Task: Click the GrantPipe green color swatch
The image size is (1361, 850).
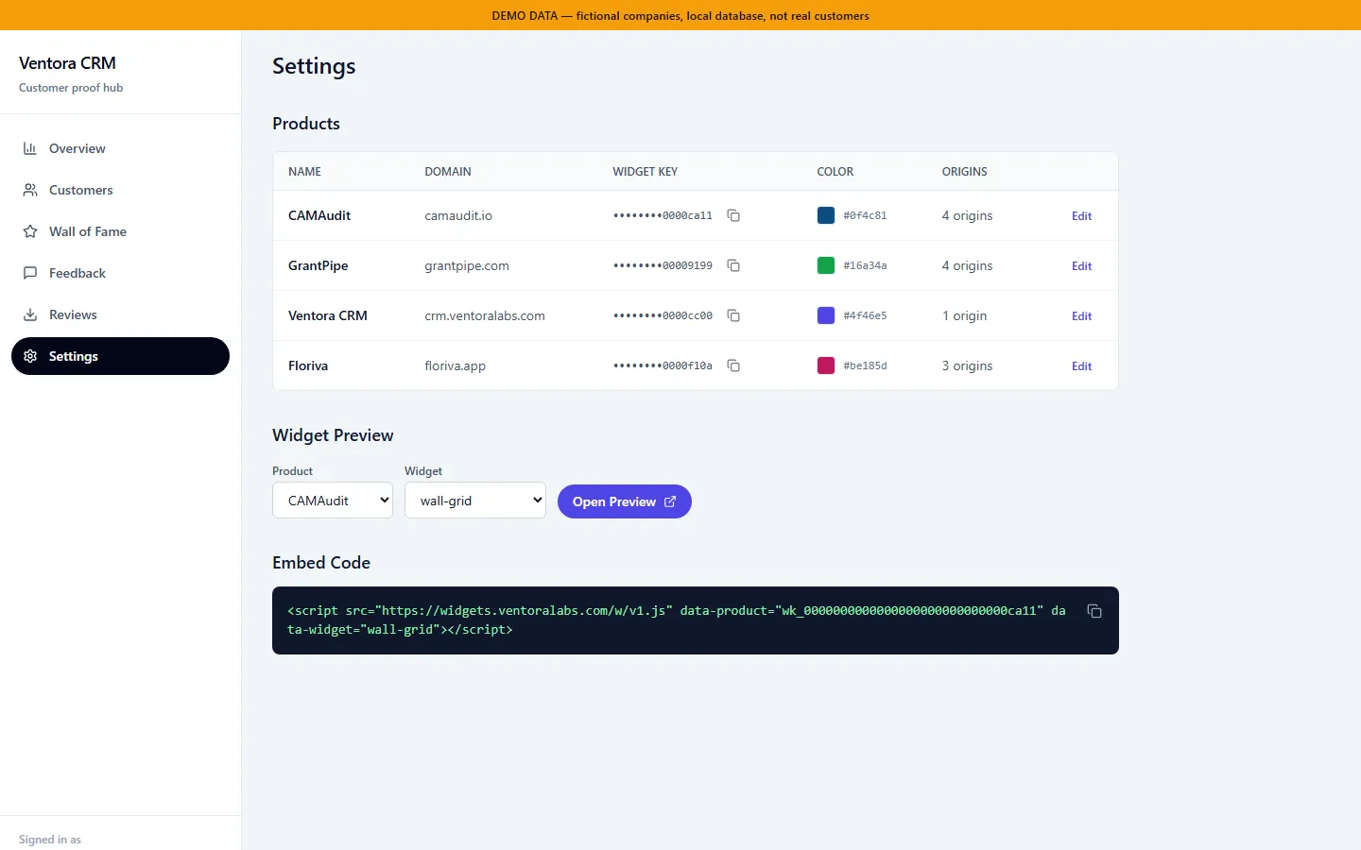Action: (x=826, y=265)
